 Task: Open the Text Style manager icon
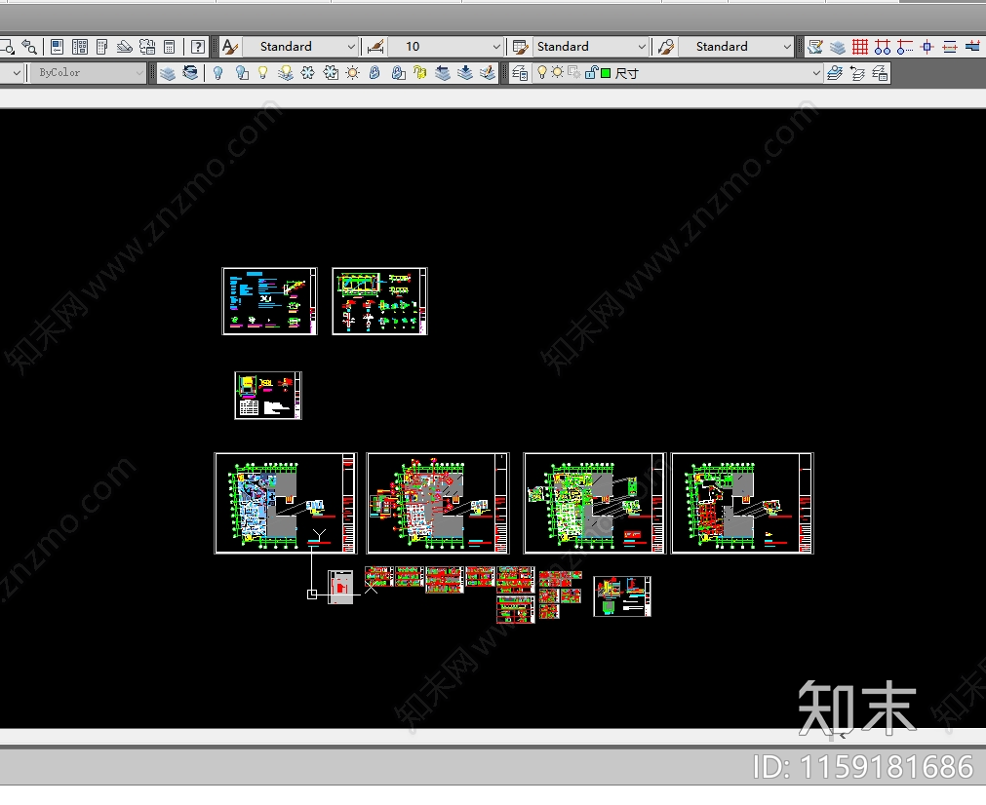[x=230, y=47]
